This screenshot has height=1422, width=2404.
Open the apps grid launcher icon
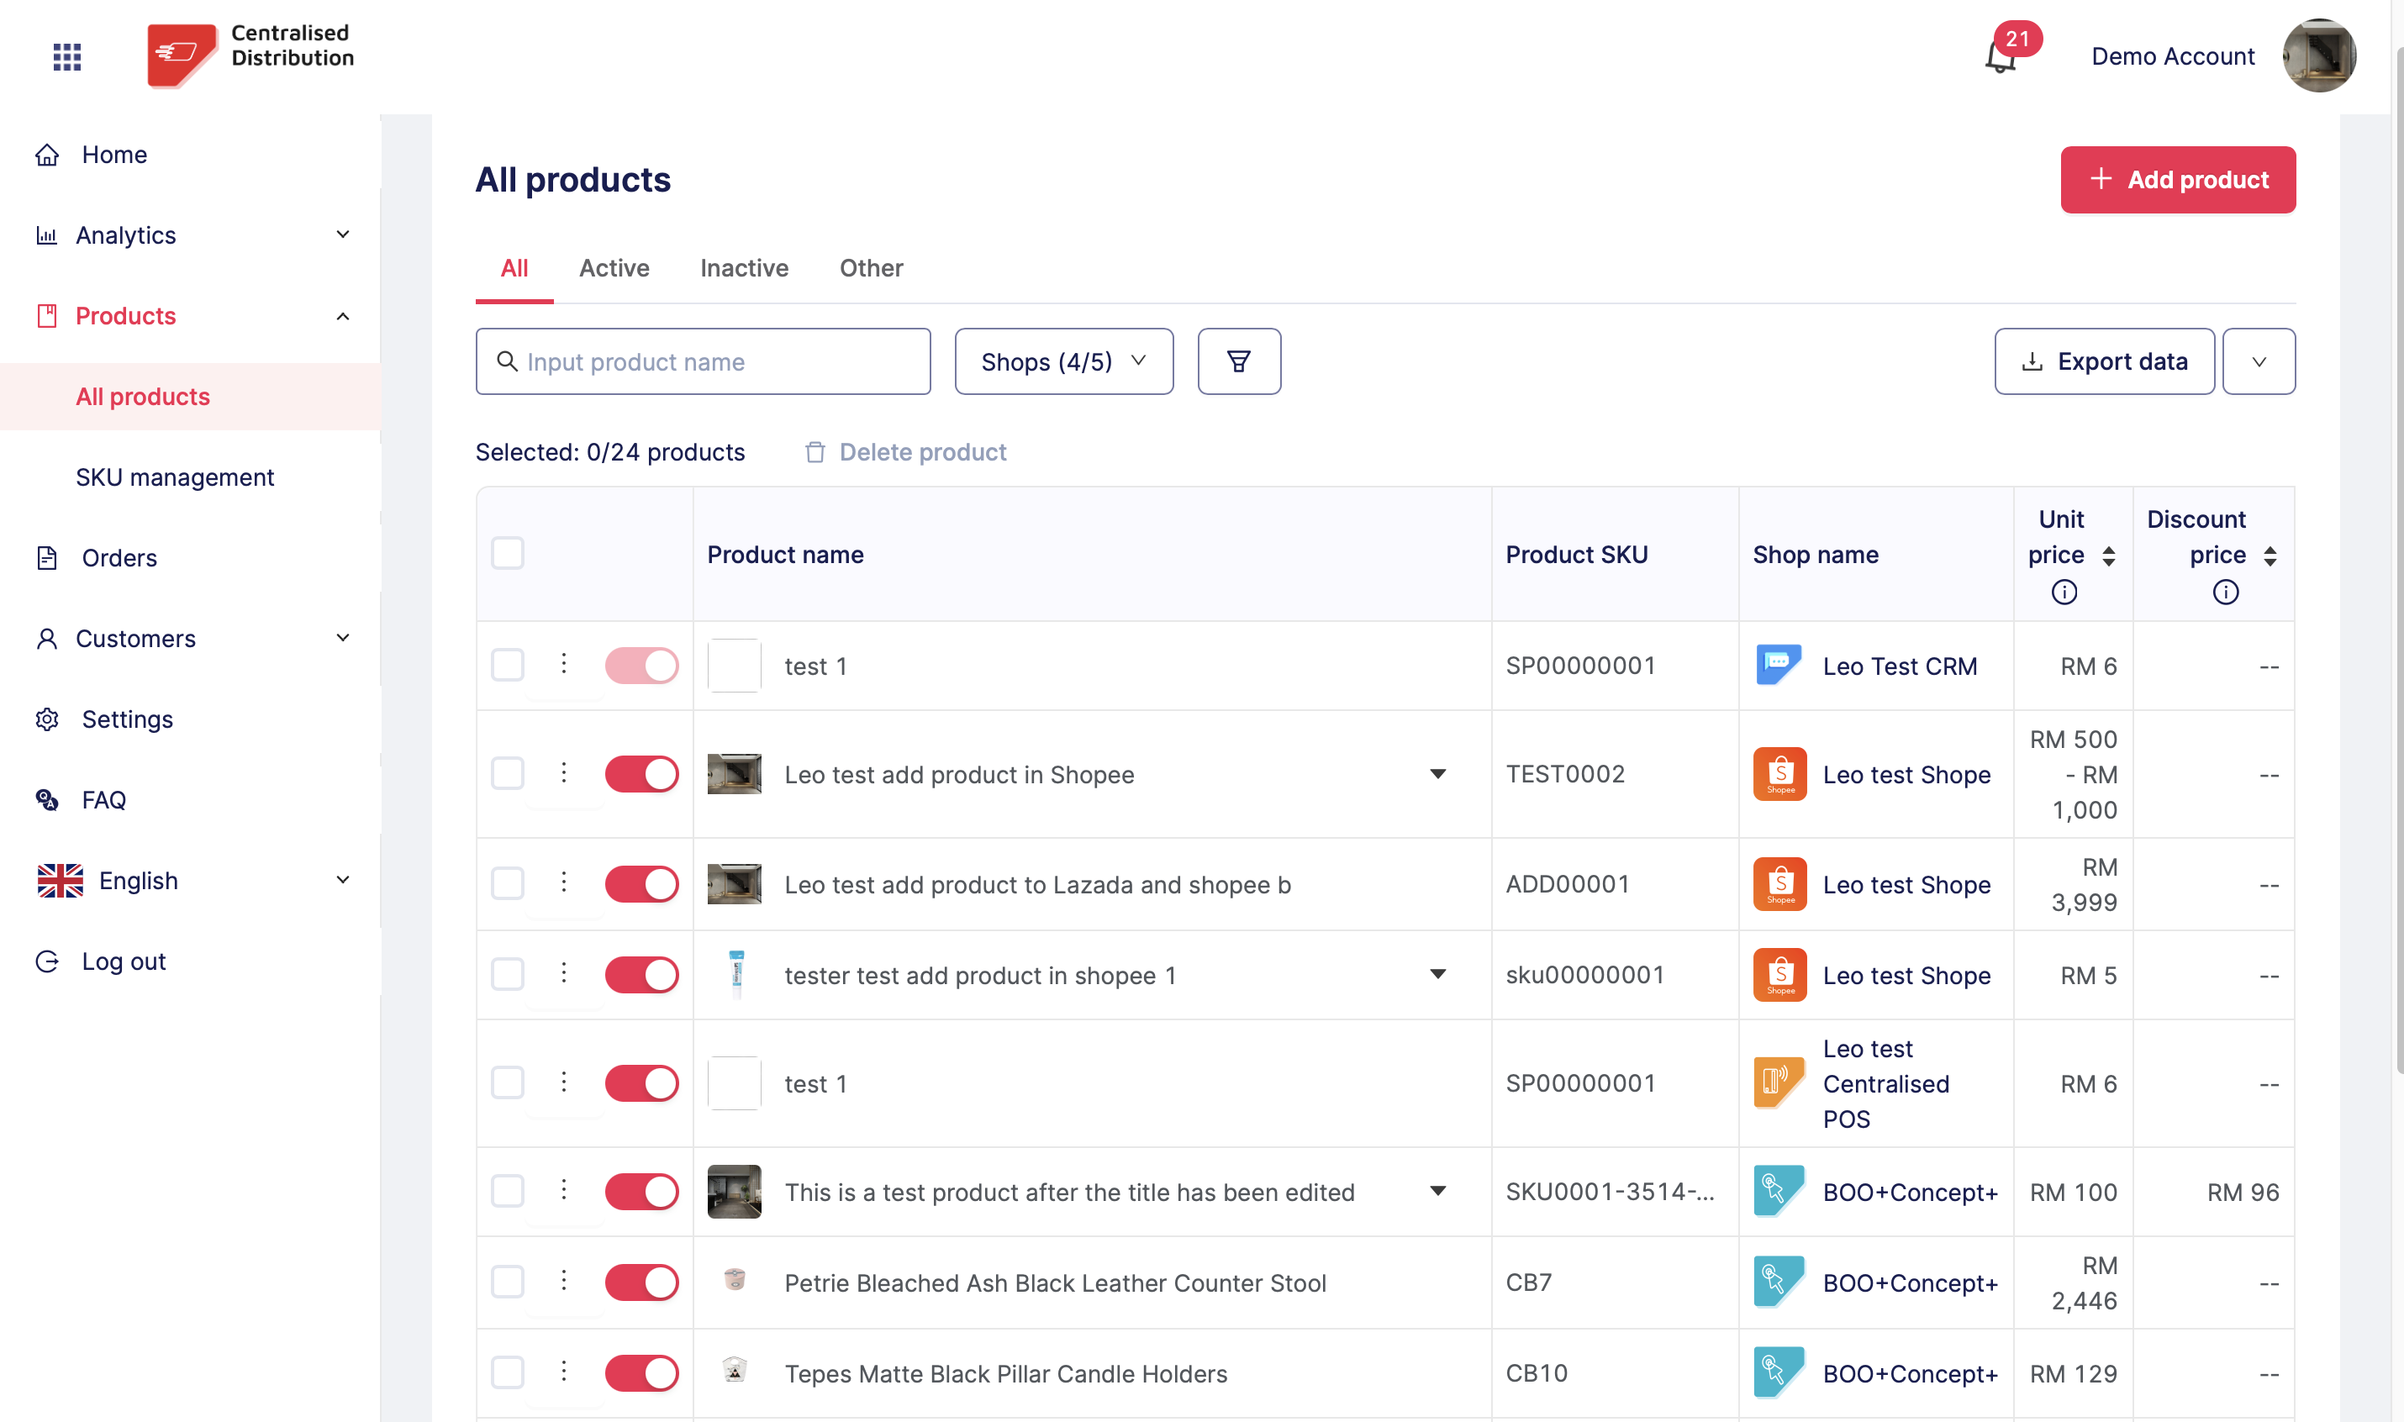click(x=66, y=56)
